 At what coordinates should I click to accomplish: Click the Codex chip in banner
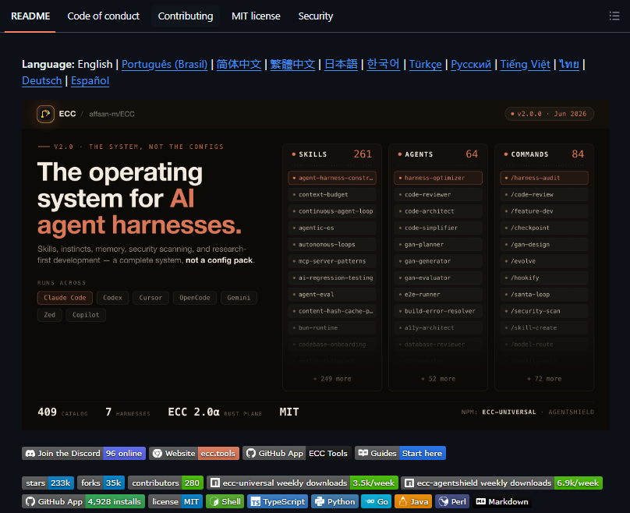[x=112, y=298]
